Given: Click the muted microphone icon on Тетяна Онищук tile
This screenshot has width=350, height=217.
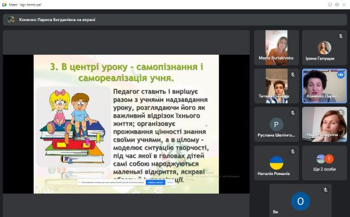Looking at the screenshot, I should point(293,75).
